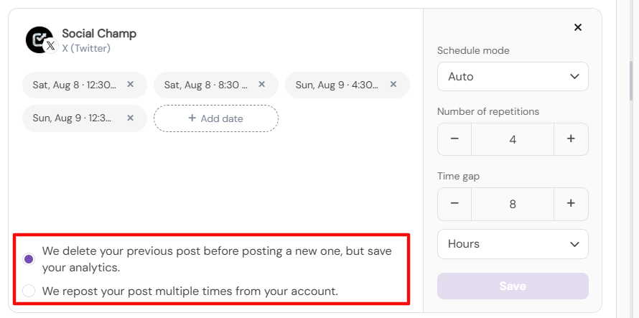Decrease the time gap value
639x318 pixels.
[x=454, y=204]
